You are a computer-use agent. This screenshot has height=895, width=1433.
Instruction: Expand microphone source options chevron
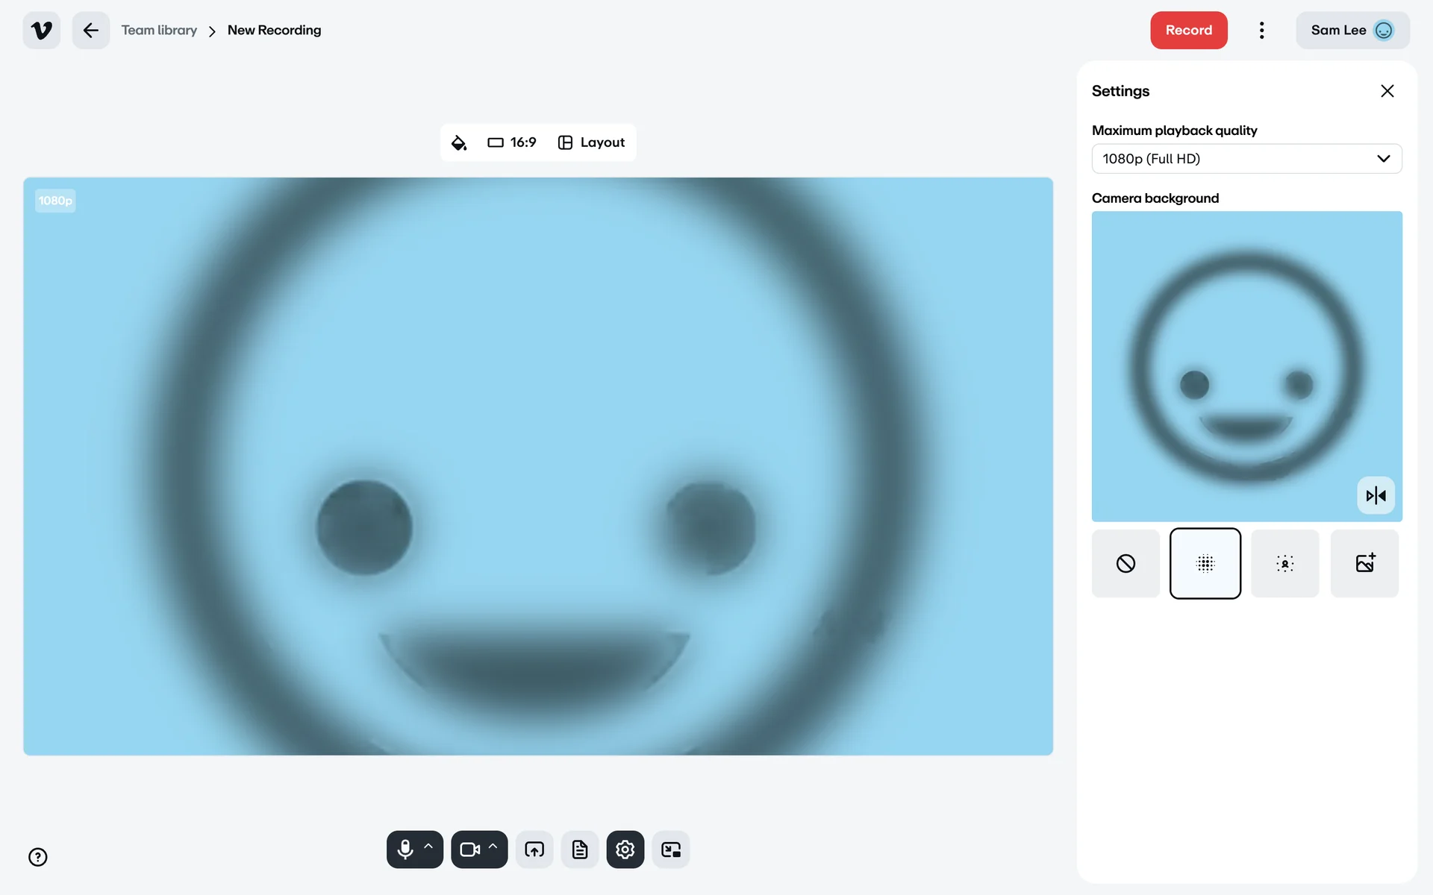pyautogui.click(x=429, y=847)
